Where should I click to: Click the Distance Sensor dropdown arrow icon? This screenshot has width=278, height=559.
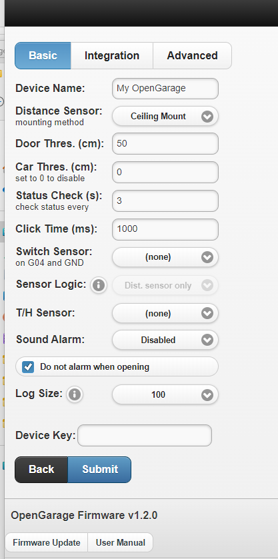point(207,117)
